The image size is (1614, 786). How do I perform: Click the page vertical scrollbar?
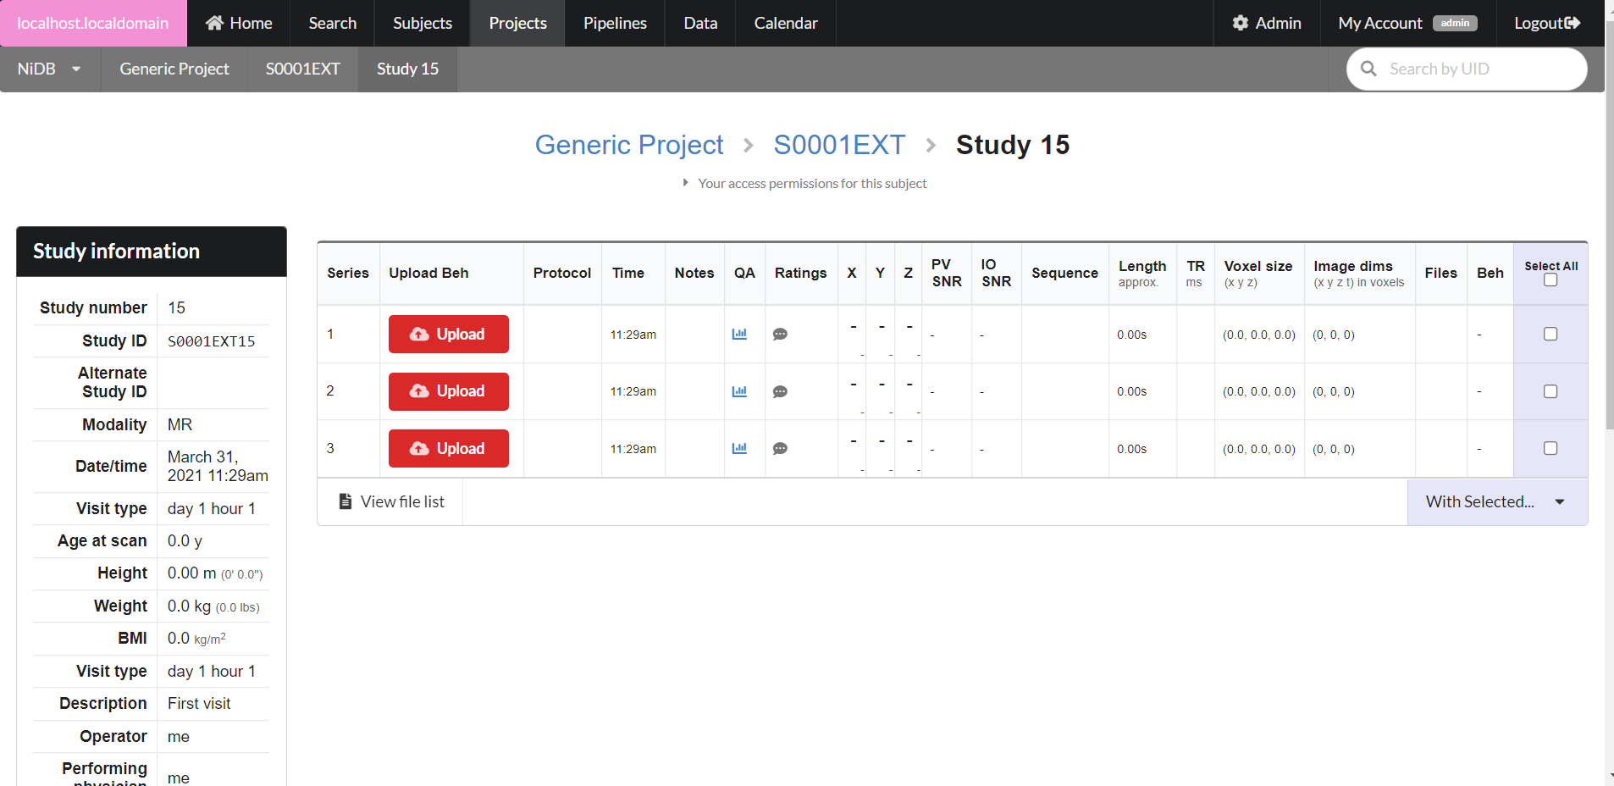(1609, 254)
